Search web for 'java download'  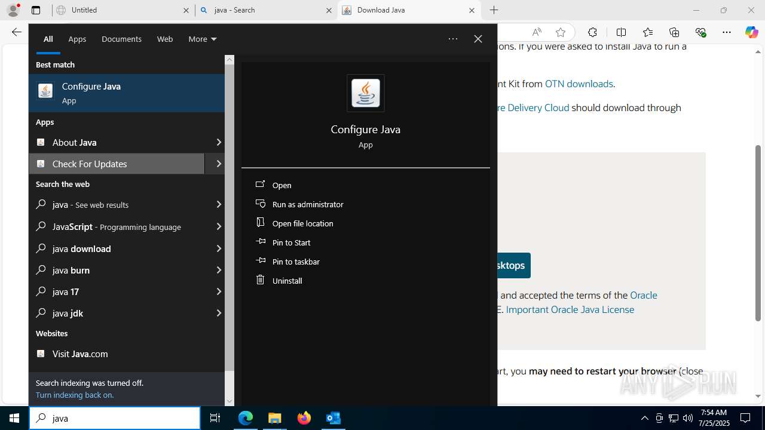click(x=122, y=248)
